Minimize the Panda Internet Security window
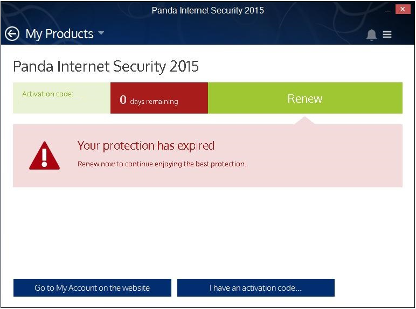 coord(387,10)
